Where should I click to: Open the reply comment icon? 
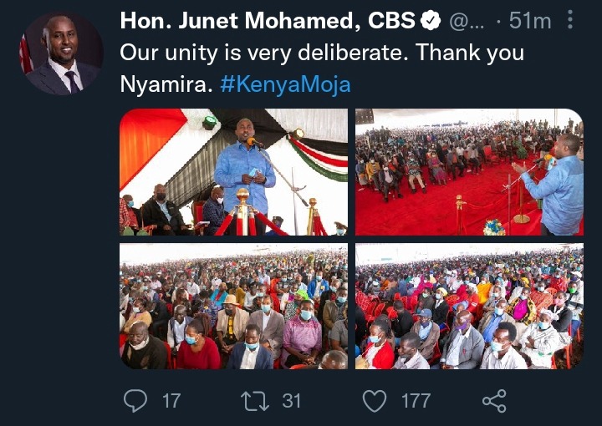tap(135, 401)
